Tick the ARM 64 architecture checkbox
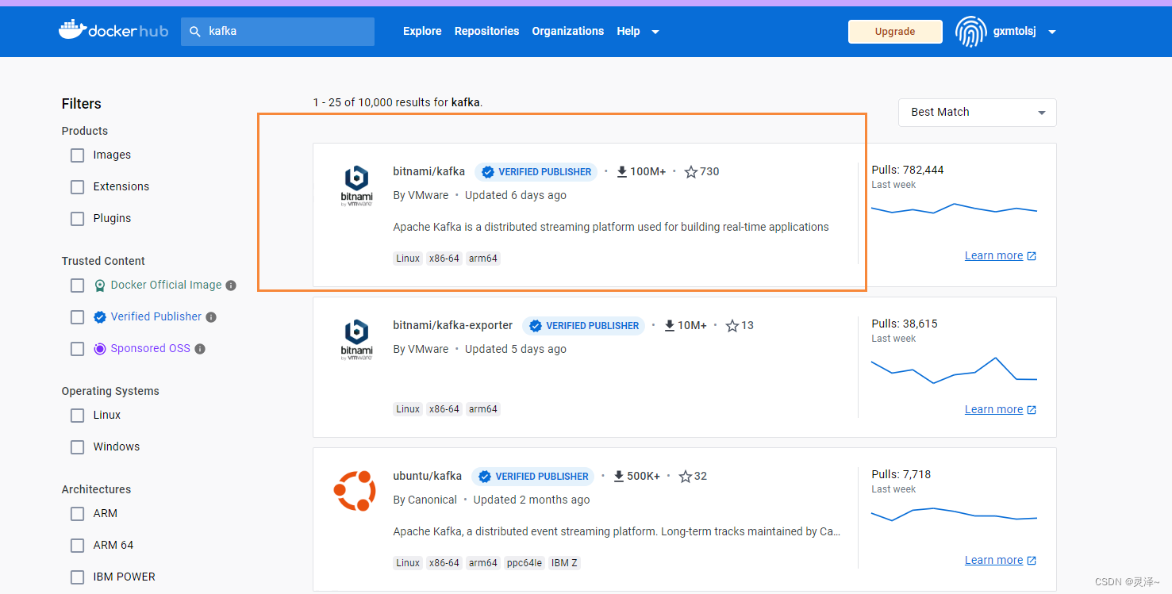Viewport: 1172px width, 594px height. tap(77, 546)
